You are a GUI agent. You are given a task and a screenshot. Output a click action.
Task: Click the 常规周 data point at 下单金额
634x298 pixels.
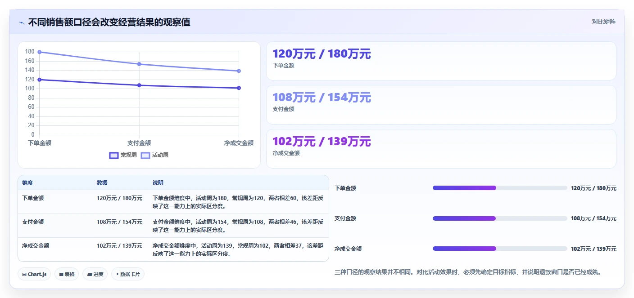[x=40, y=80]
